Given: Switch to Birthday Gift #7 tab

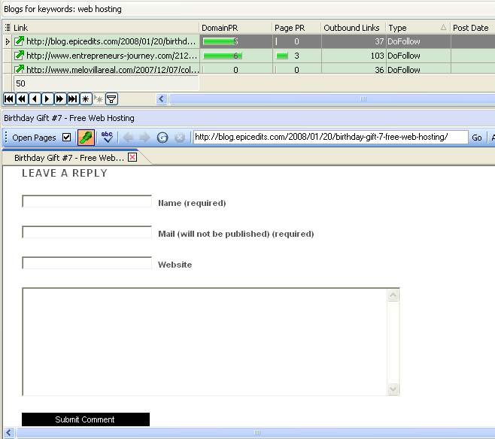Looking at the screenshot, I should click(x=68, y=158).
